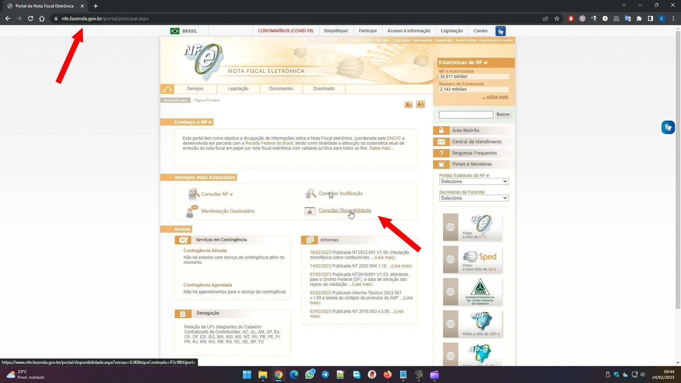This screenshot has height=383, width=681.
Task: Click the browser address bar URL
Action: click(x=105, y=18)
